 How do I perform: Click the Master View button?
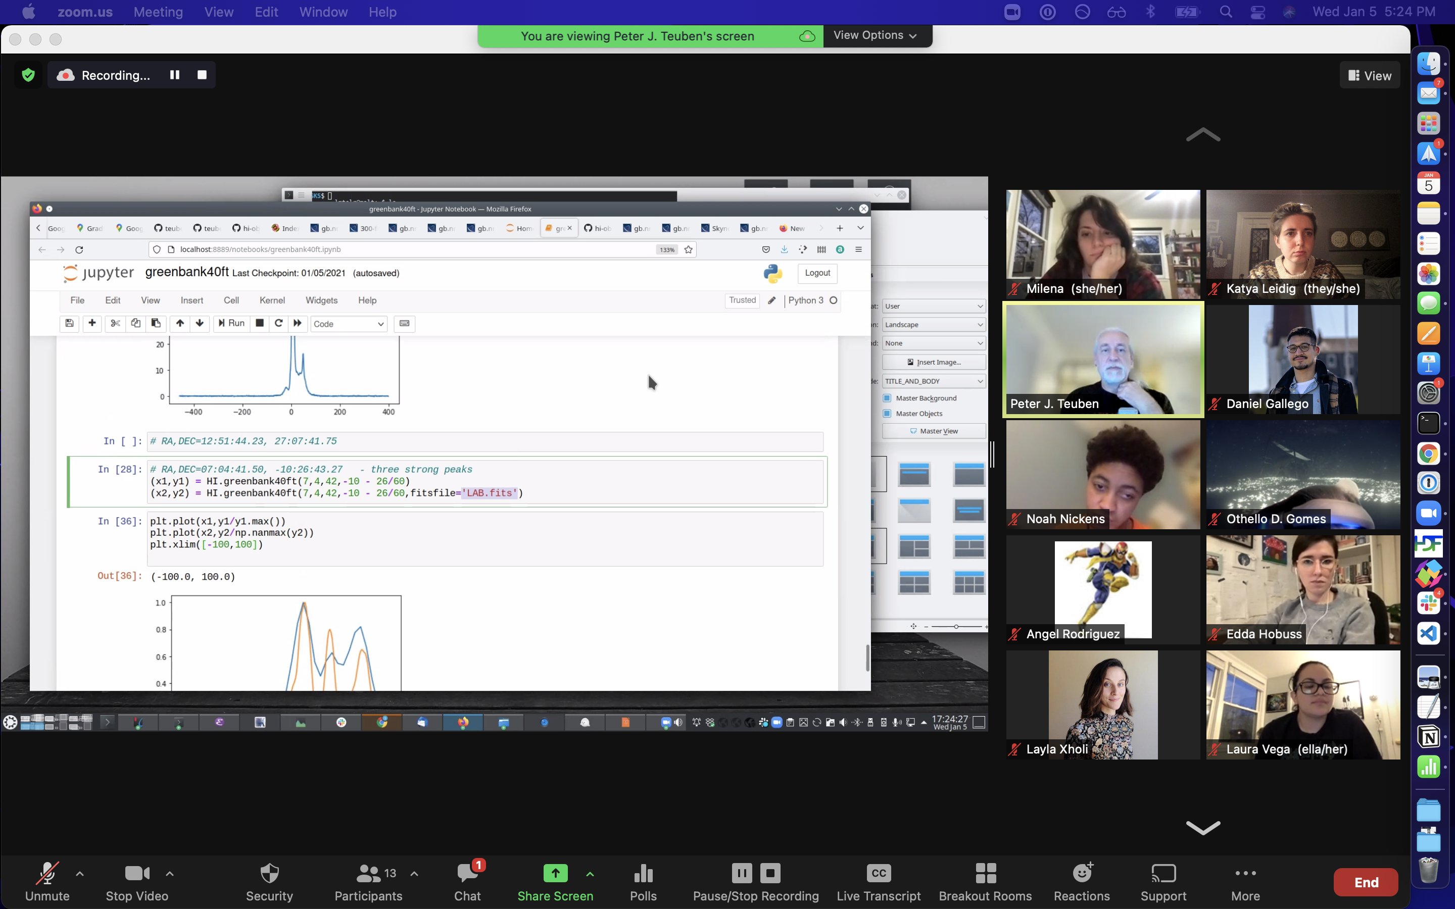point(934,431)
